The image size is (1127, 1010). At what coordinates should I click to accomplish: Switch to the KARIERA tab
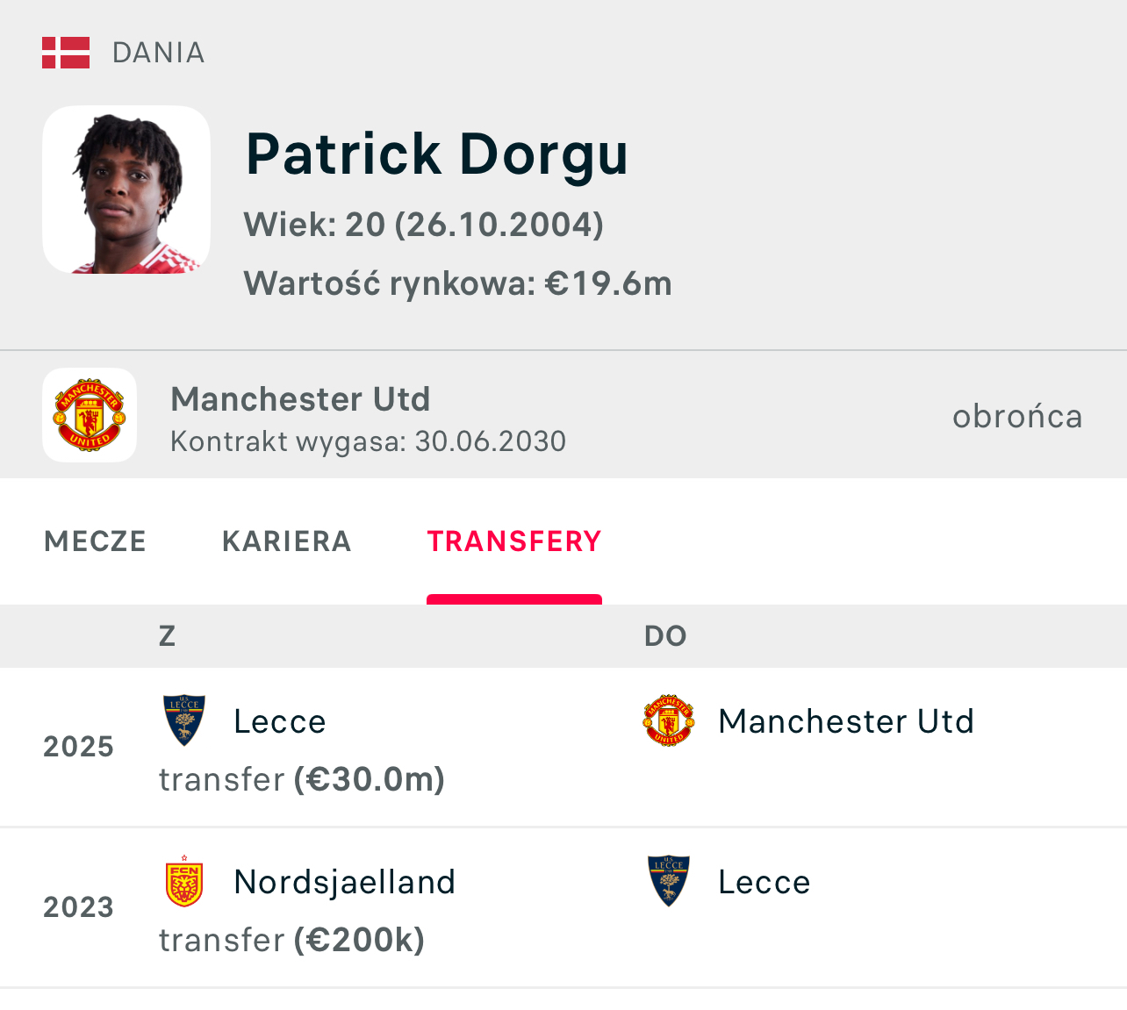point(286,541)
